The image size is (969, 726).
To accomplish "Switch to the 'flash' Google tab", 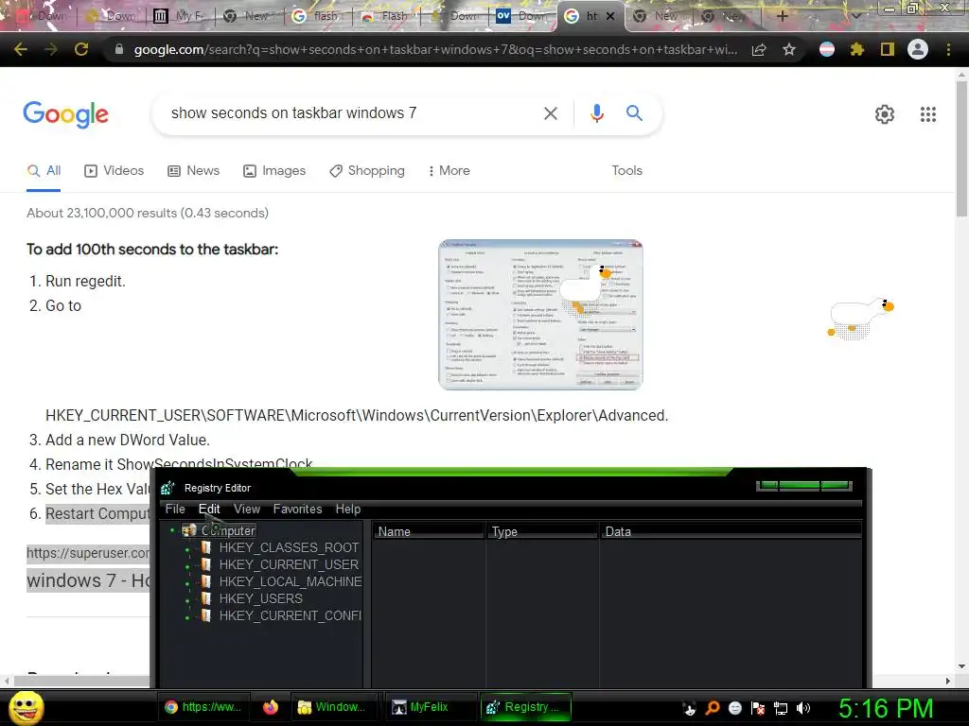I will (318, 16).
